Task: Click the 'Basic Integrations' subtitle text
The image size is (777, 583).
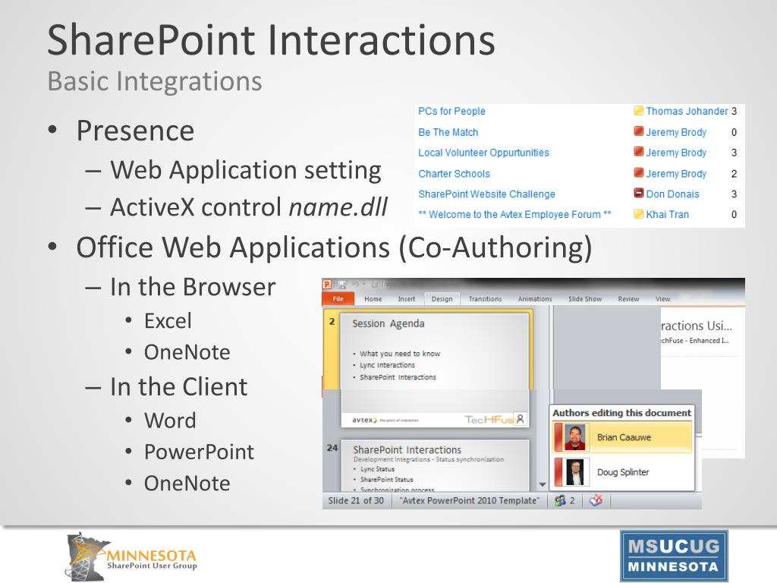Action: 155,81
